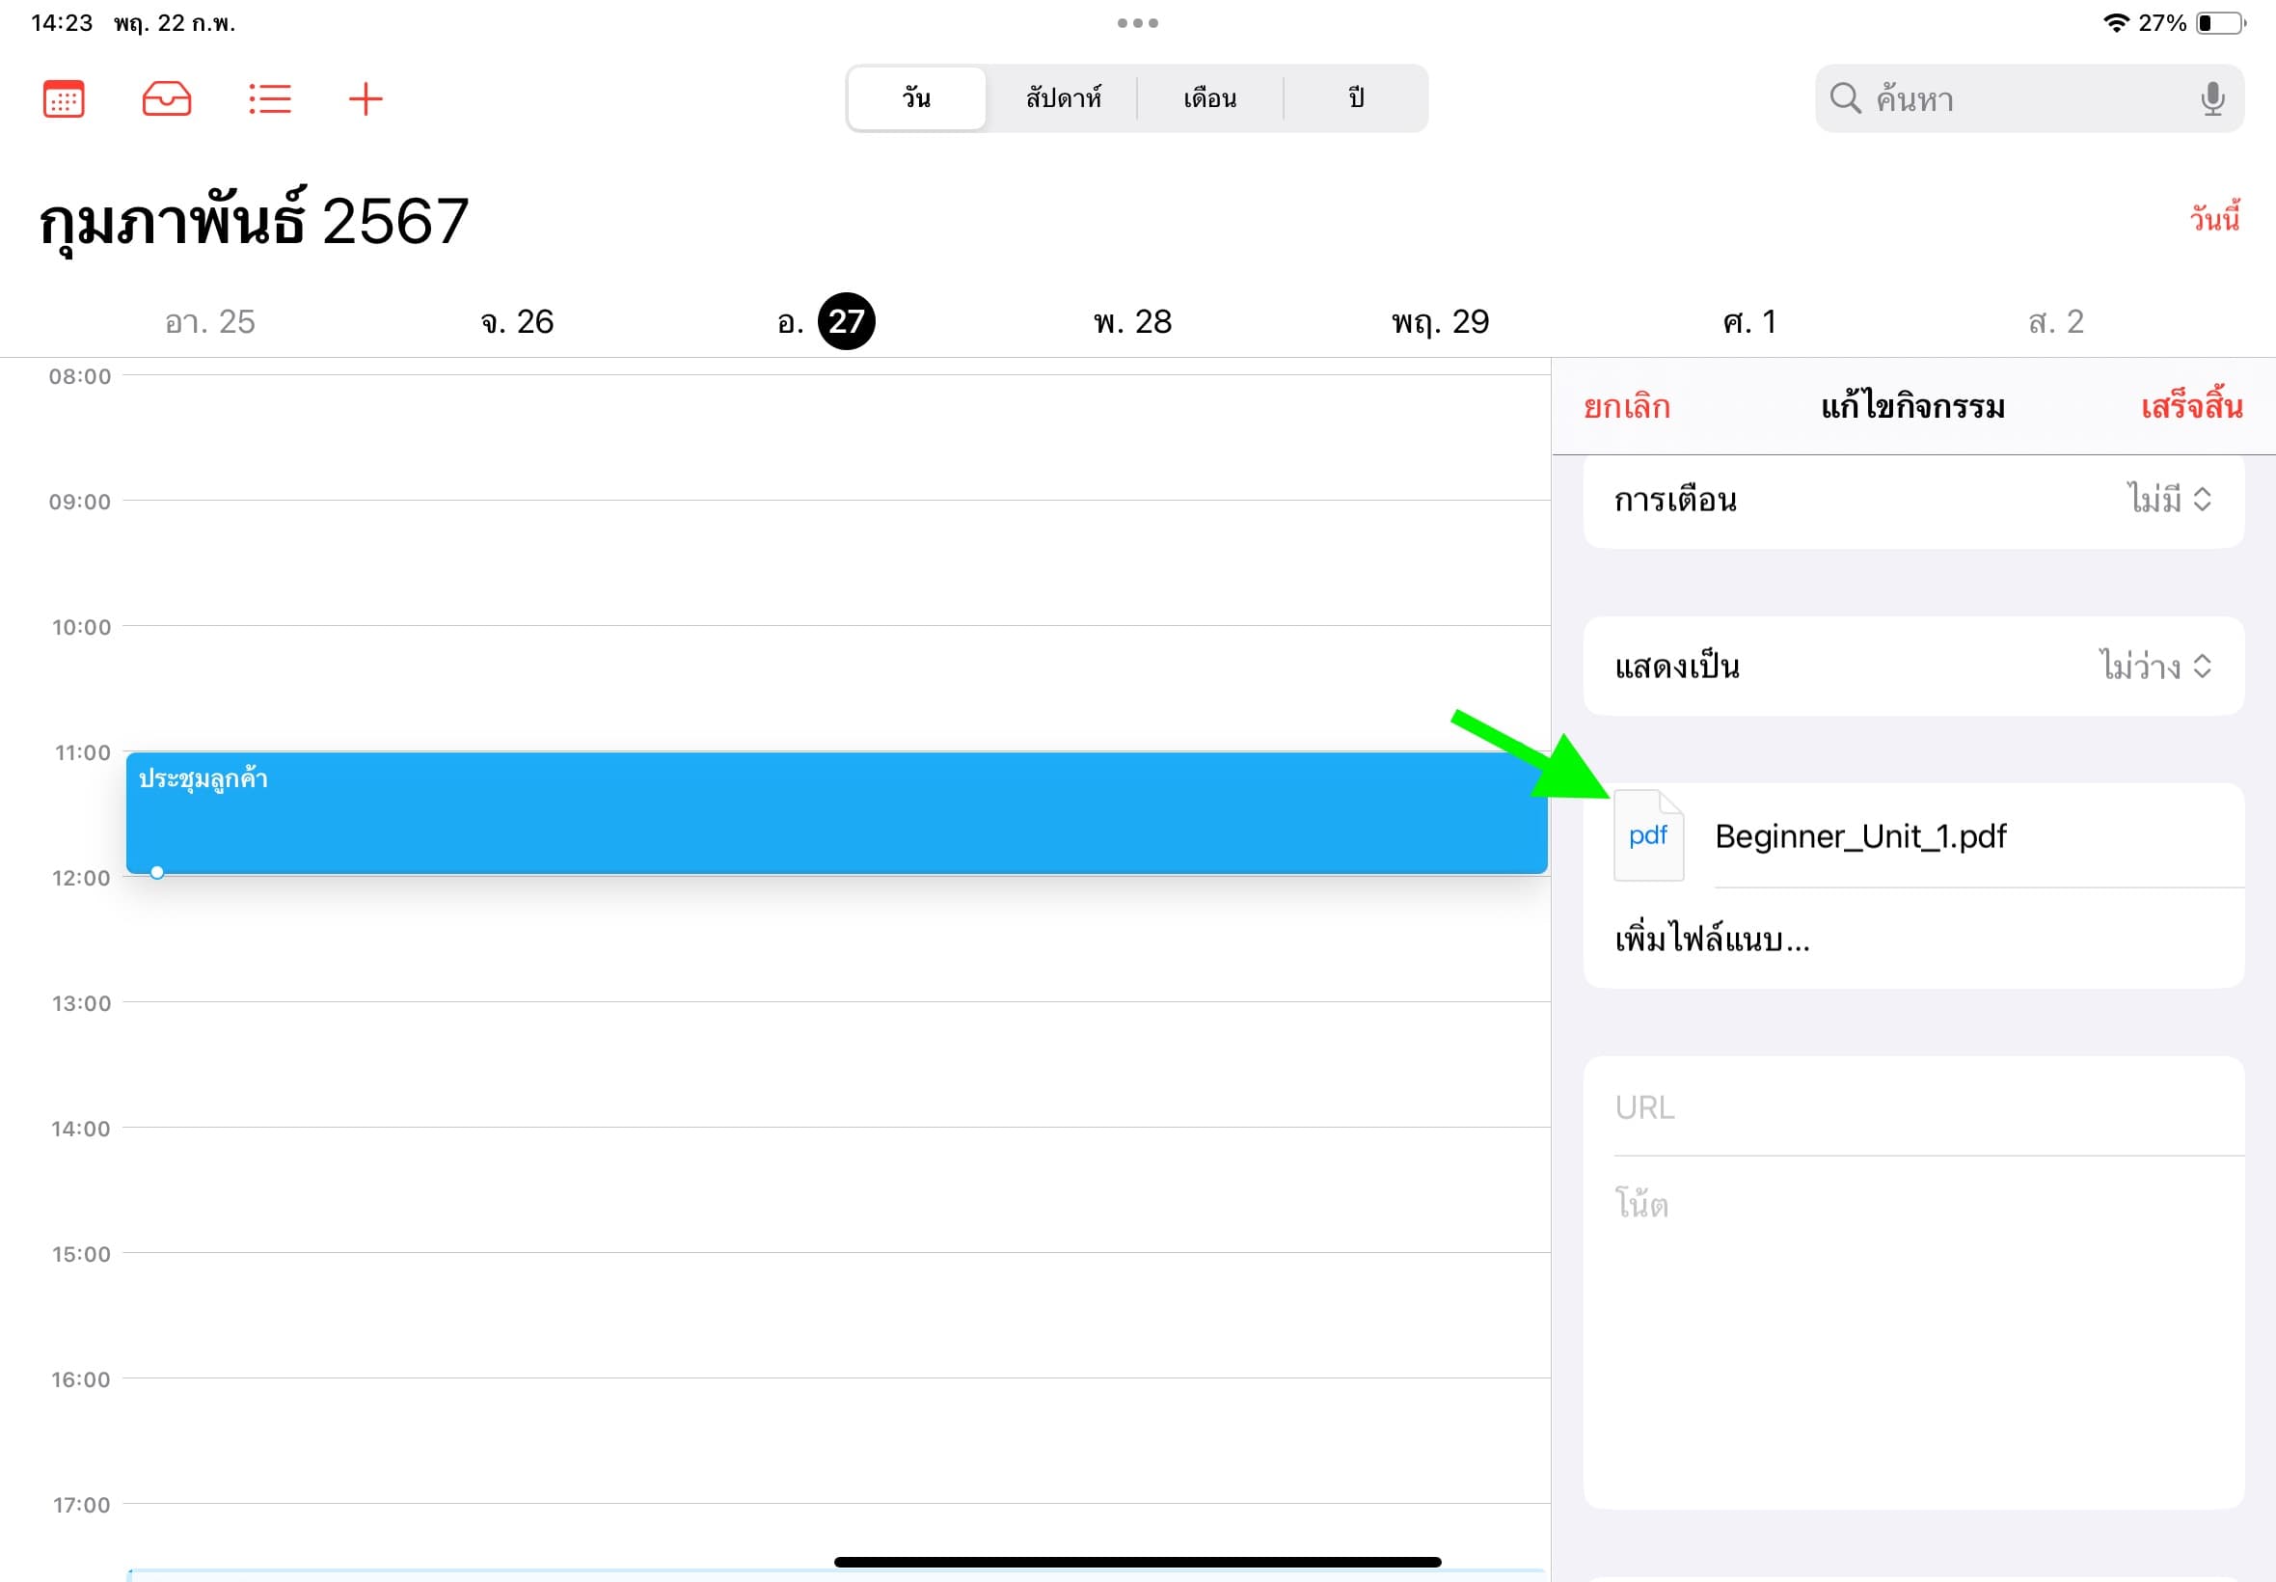Select Wednesday พ. 28 in date row
Image resolution: width=2276 pixels, height=1582 pixels.
[x=1132, y=322]
